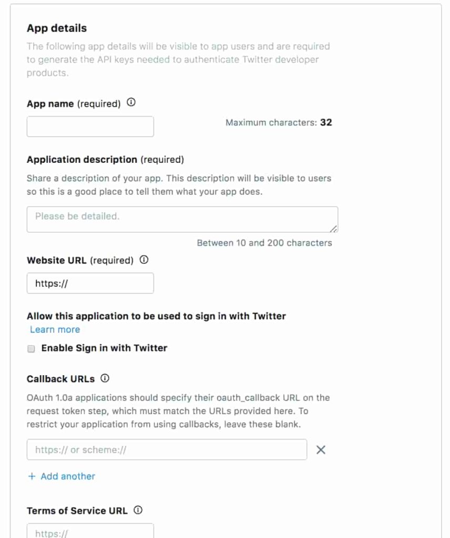Enable Sign in with Twitter checkbox

31,348
